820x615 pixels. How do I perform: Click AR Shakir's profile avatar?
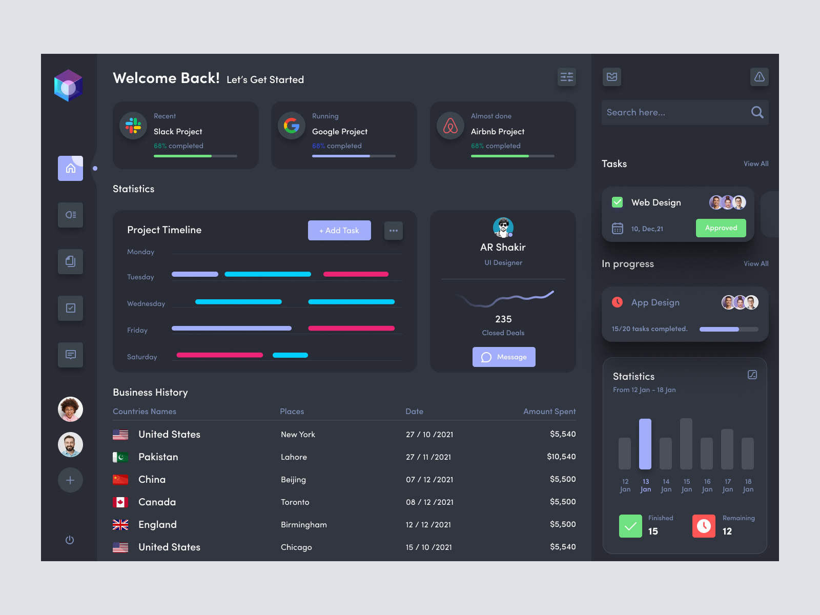[x=503, y=227]
